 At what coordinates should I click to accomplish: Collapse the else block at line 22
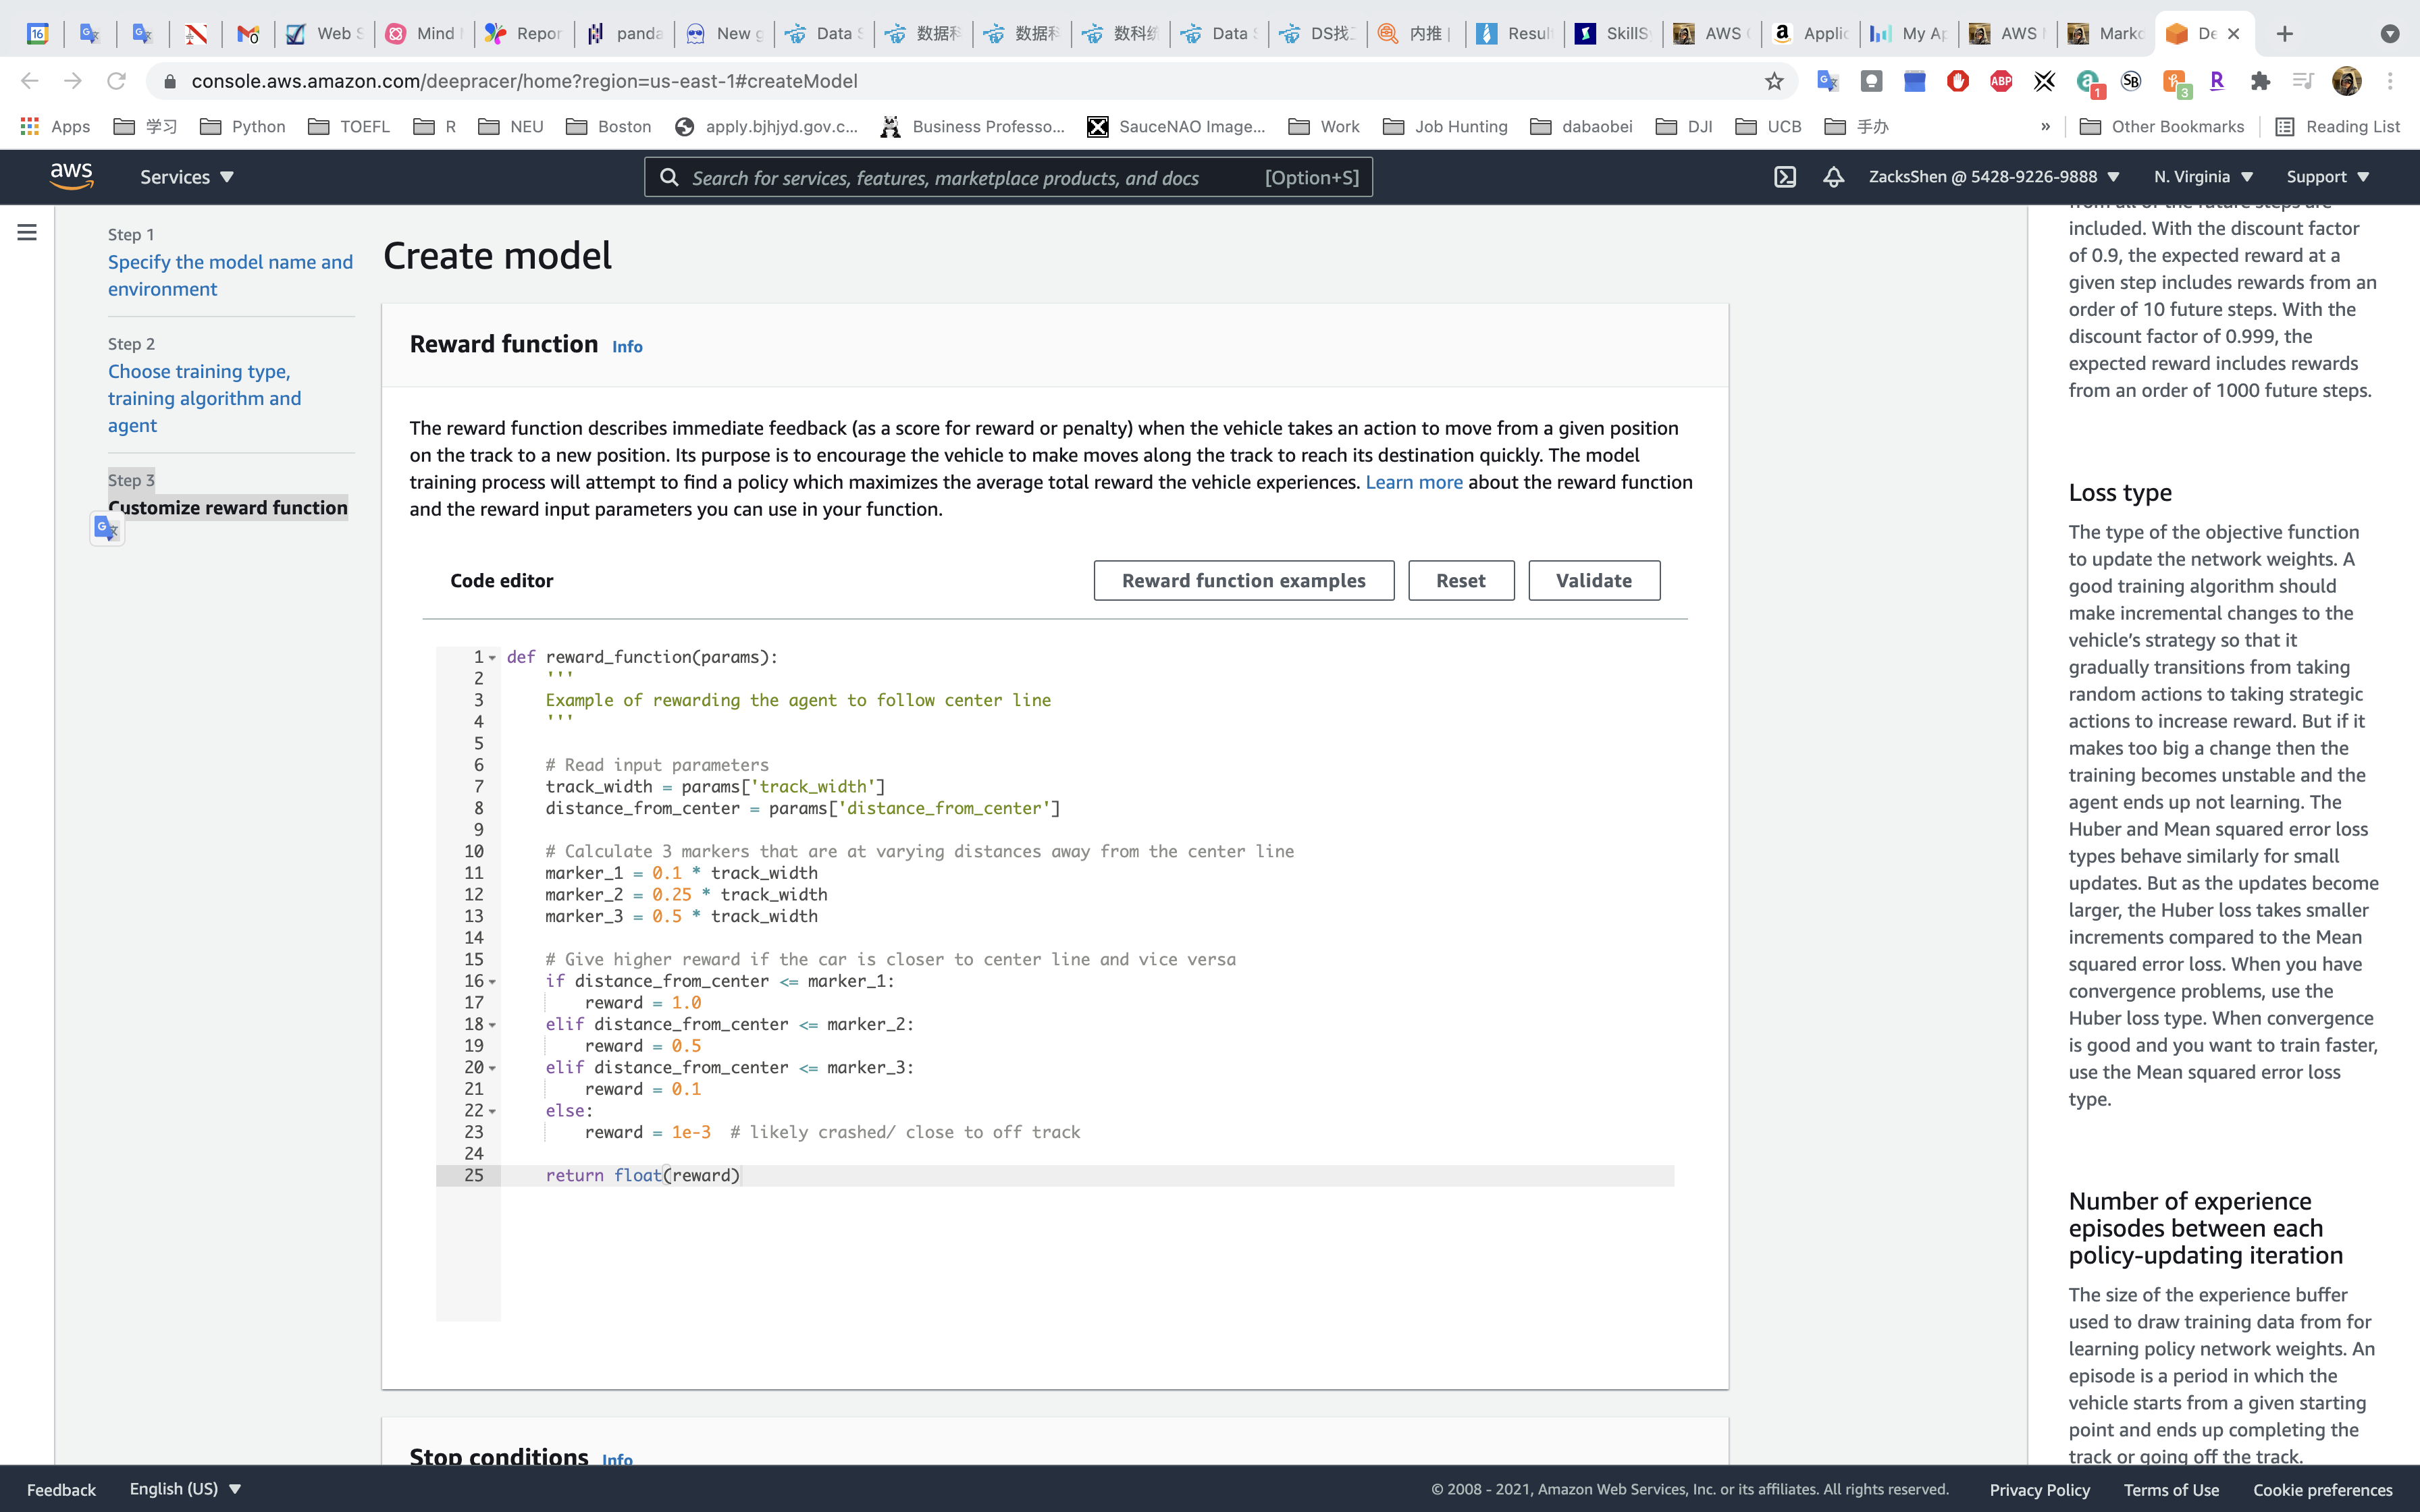click(x=492, y=1111)
